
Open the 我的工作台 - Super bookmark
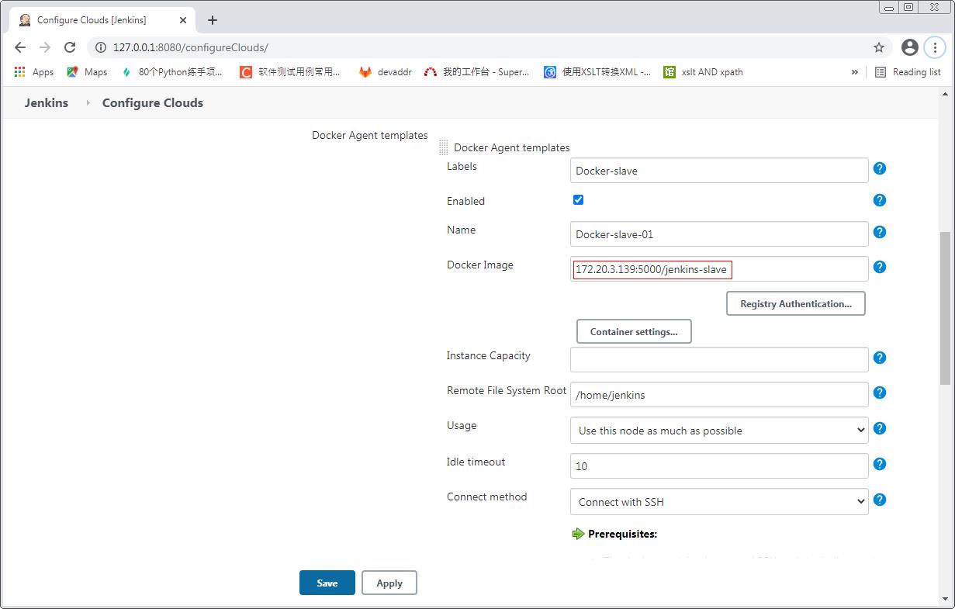(476, 72)
